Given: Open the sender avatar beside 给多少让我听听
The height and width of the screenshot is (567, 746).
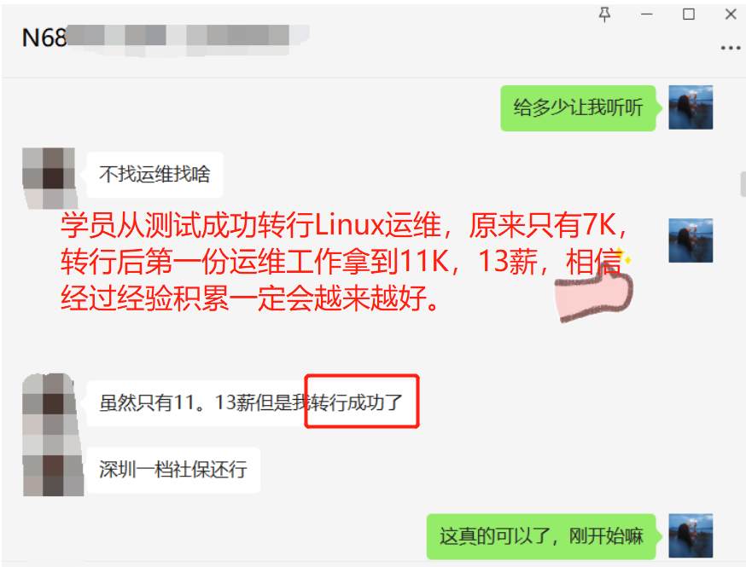Looking at the screenshot, I should pos(691,107).
